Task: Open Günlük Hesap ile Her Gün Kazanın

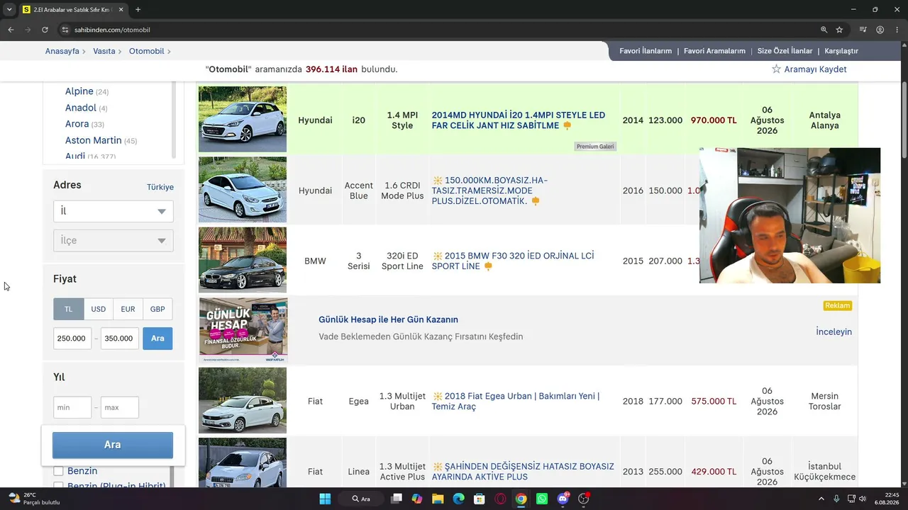Action: point(388,319)
